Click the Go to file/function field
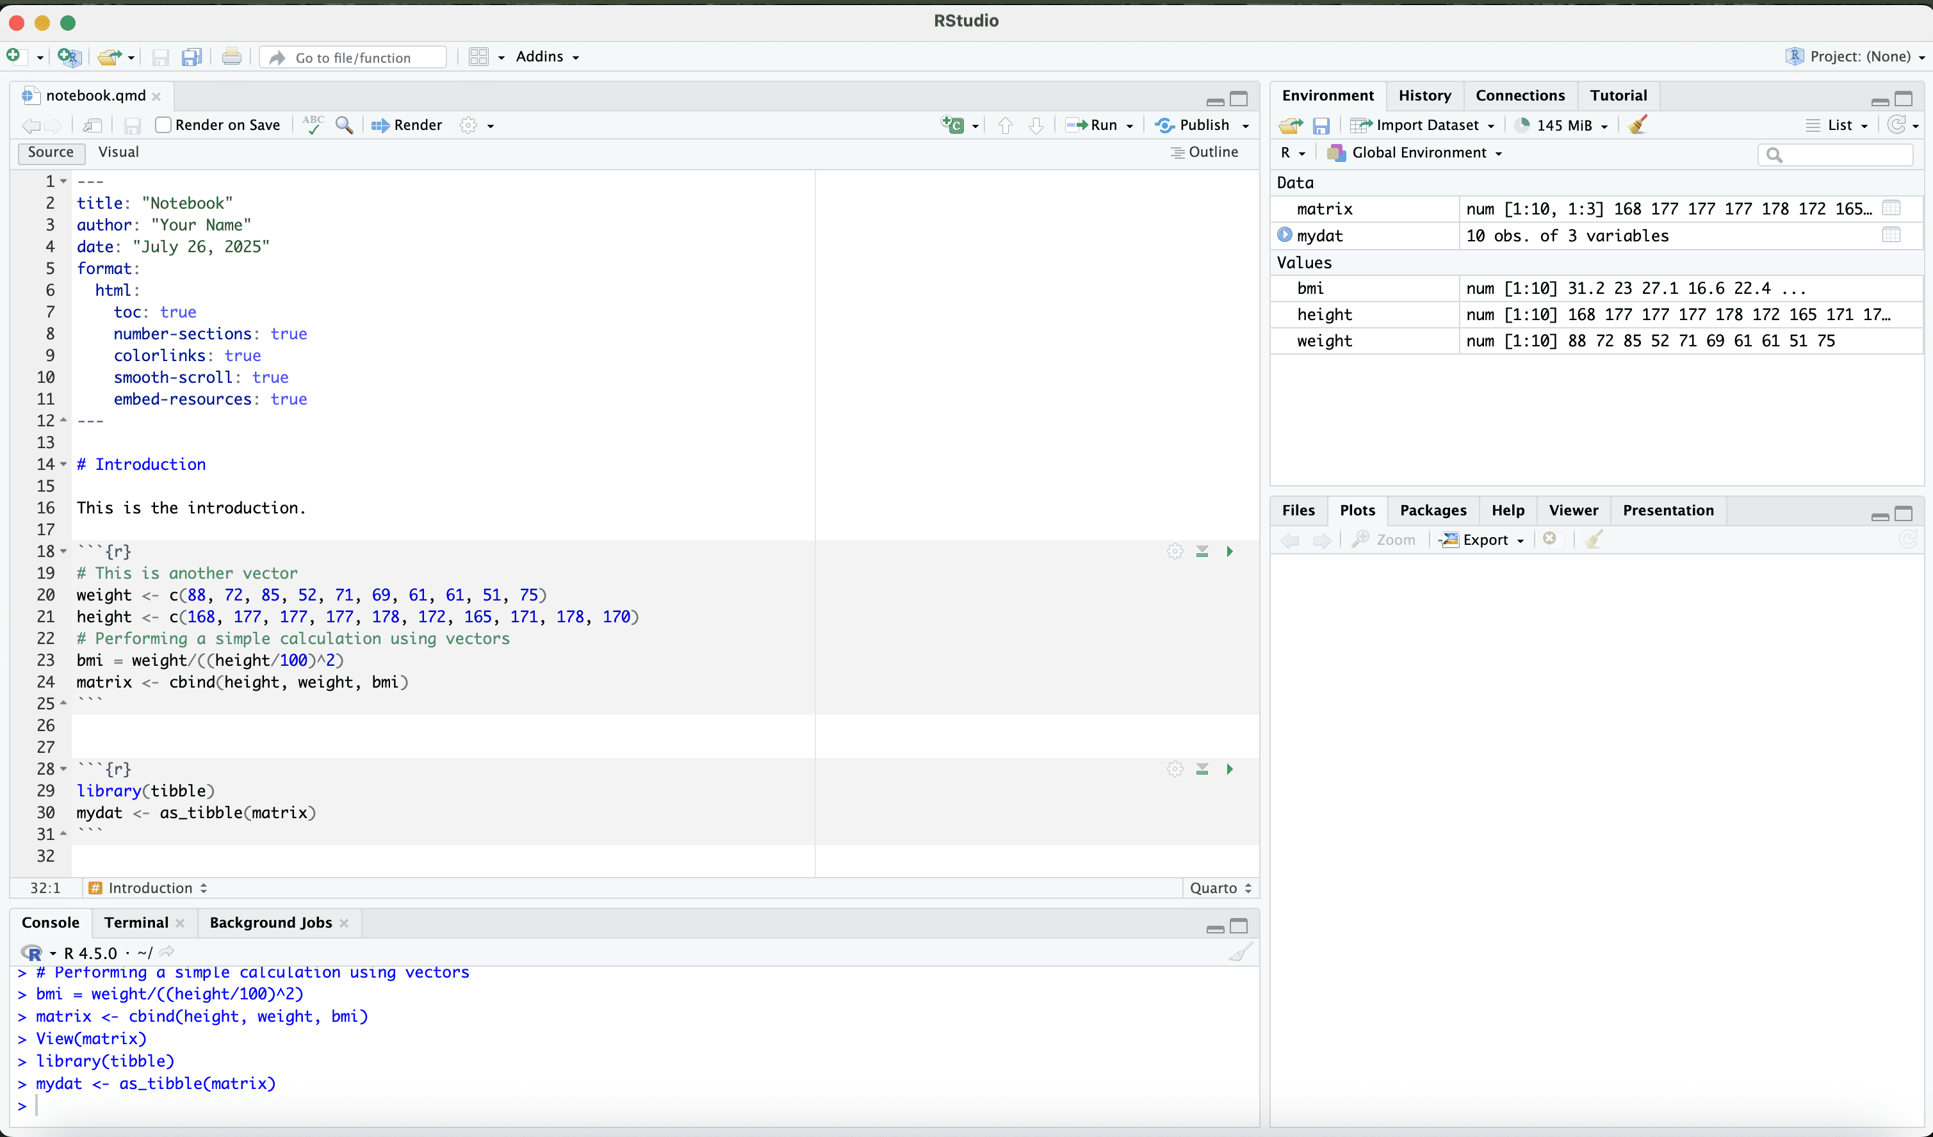Image resolution: width=1933 pixels, height=1137 pixels. pos(354,58)
